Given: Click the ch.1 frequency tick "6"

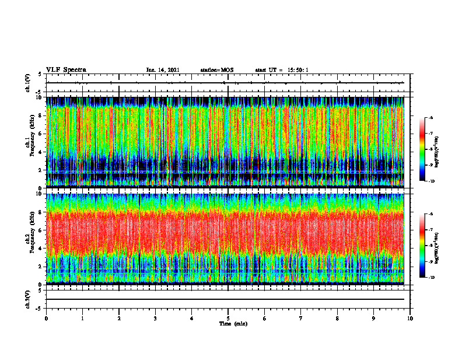Looking at the screenshot, I should (41, 134).
